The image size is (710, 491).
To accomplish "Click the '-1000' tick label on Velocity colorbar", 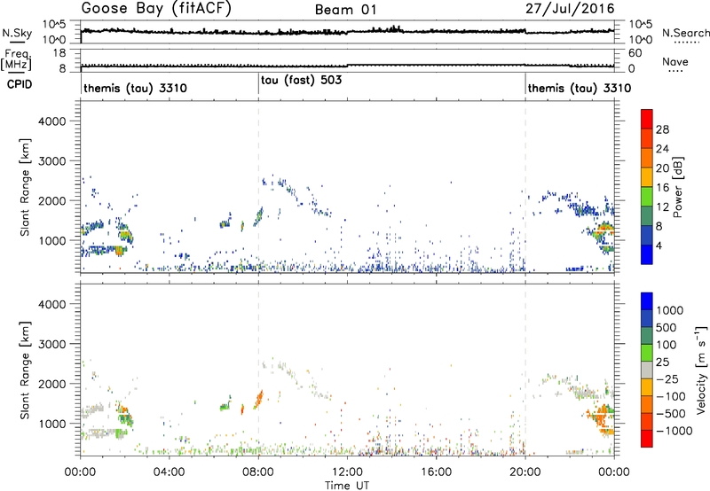I will pos(674,431).
